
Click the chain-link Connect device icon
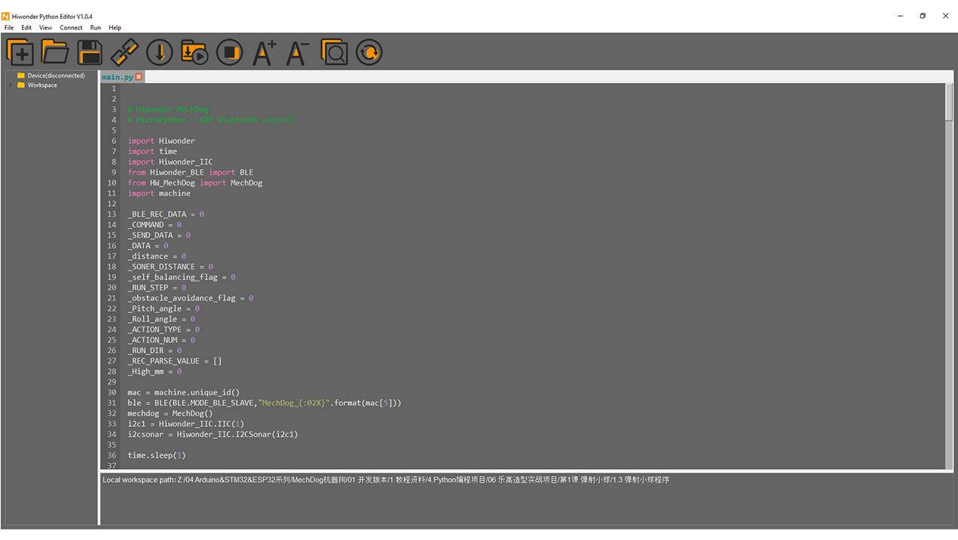click(x=124, y=52)
